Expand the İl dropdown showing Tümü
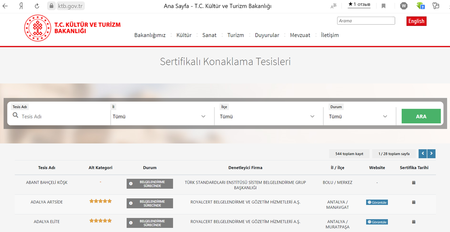450x232 pixels. (204, 116)
